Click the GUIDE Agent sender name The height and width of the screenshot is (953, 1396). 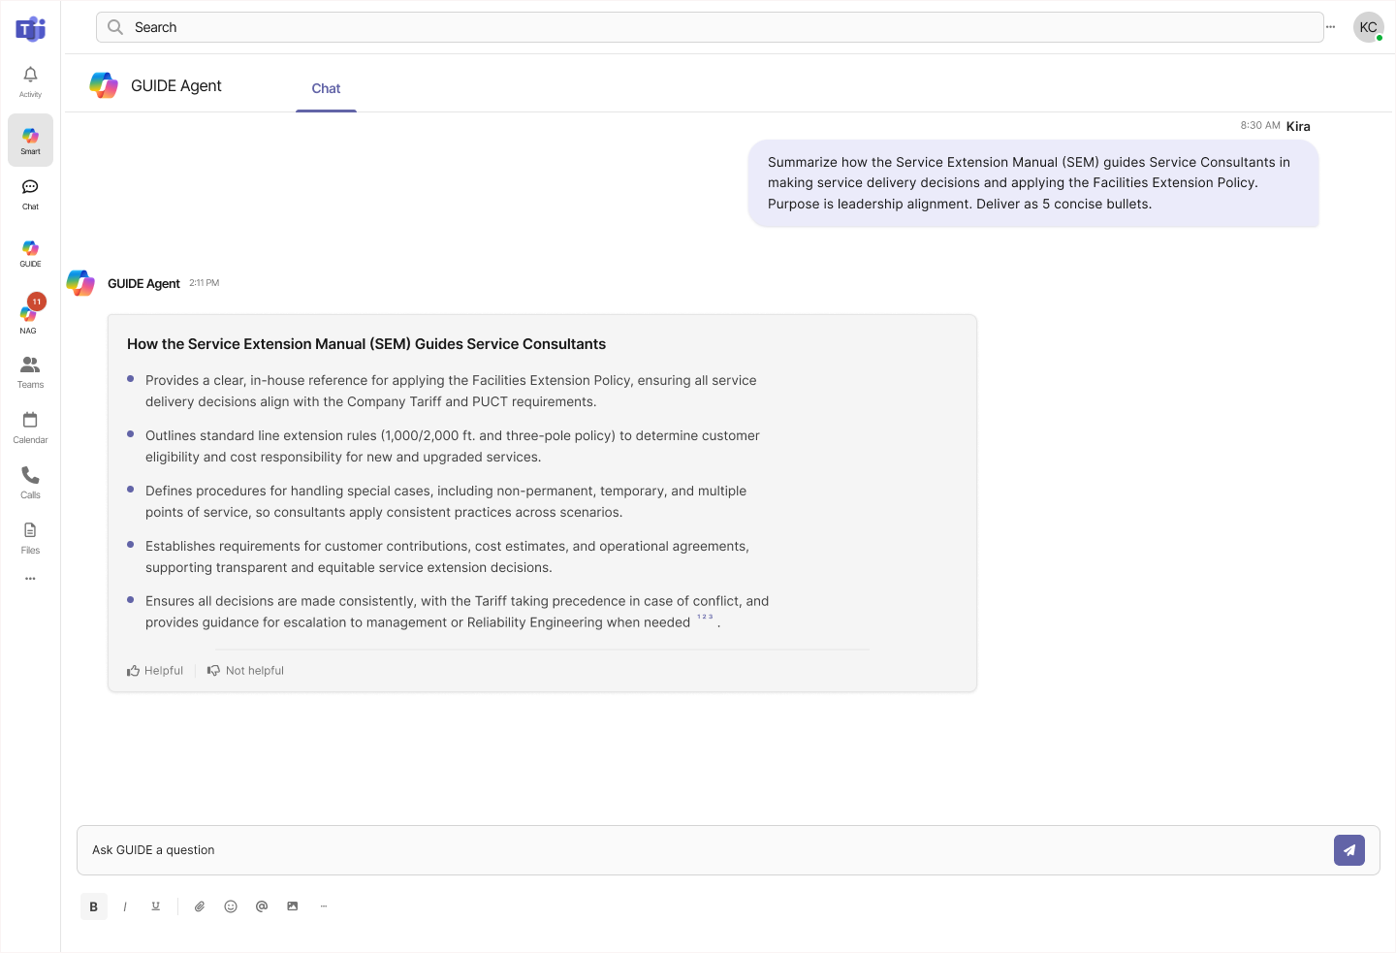143,283
